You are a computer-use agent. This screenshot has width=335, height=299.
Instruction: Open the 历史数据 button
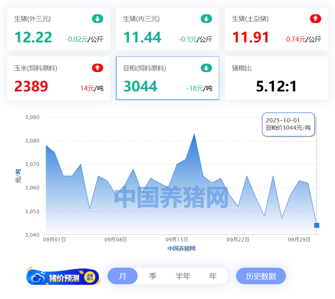coord(261,276)
